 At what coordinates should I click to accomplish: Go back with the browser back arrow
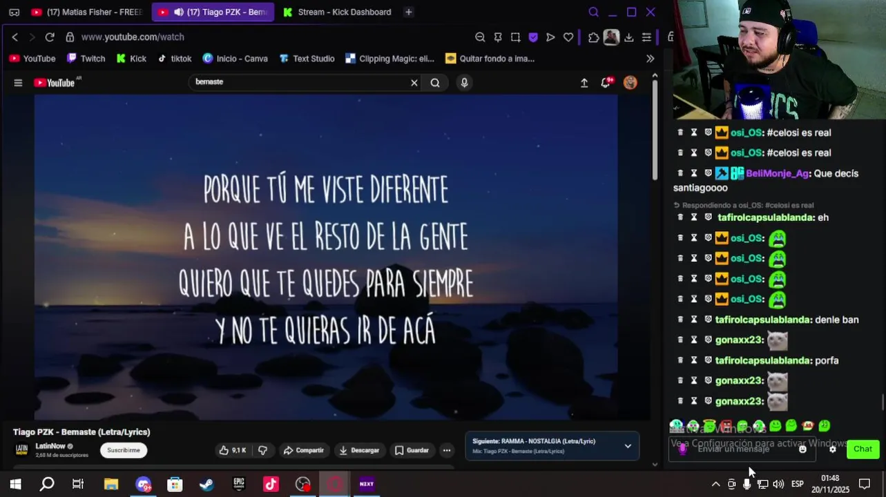point(15,37)
